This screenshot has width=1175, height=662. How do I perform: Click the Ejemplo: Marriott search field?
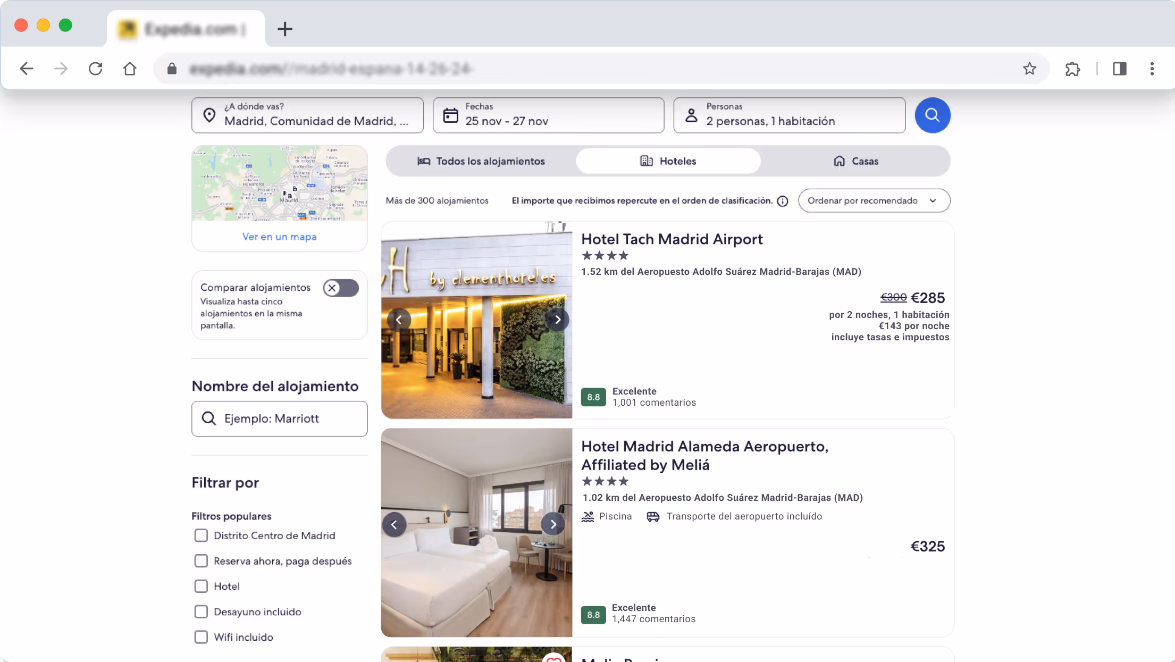pyautogui.click(x=279, y=418)
